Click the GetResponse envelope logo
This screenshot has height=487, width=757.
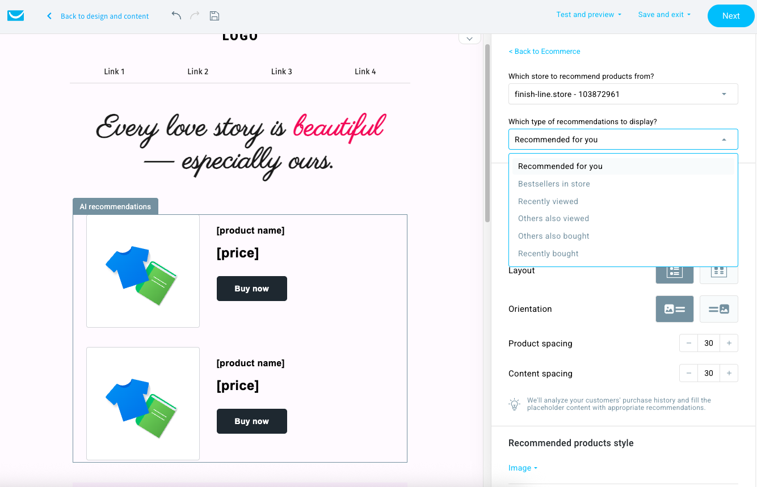(x=16, y=16)
